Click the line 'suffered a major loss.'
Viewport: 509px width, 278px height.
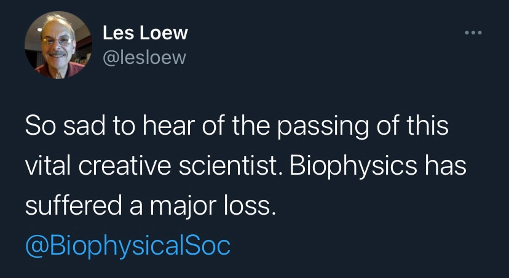[x=151, y=207]
